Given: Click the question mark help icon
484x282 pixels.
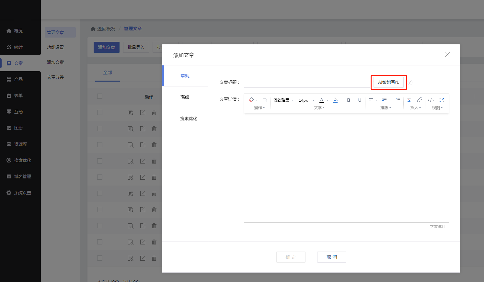Looking at the screenshot, I should coord(410,83).
